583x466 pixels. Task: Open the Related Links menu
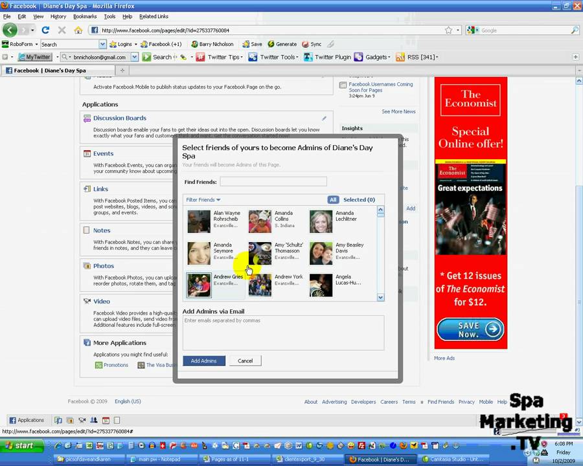pos(154,16)
